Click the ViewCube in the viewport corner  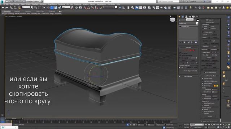(173, 19)
